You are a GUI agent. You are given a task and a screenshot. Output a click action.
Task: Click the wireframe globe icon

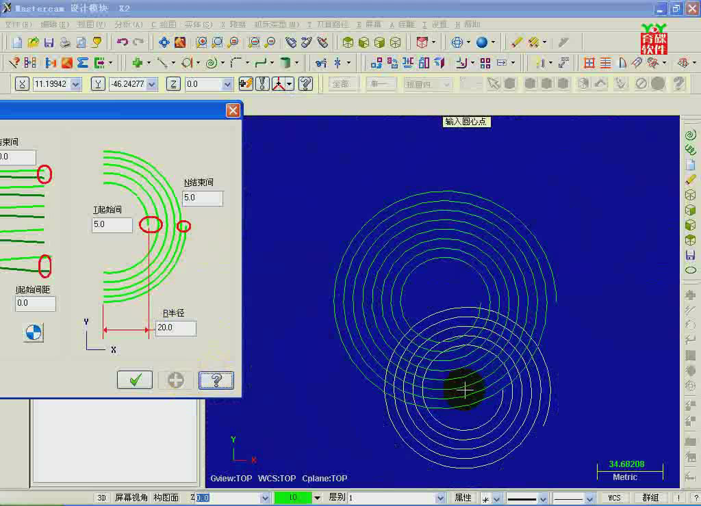tap(457, 42)
